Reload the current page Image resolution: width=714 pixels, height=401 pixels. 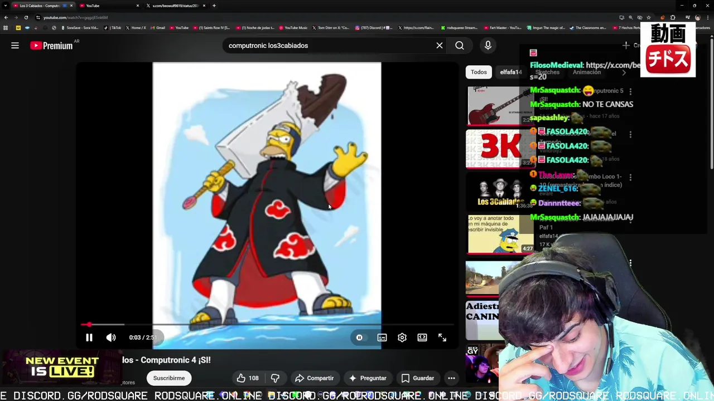point(26,17)
